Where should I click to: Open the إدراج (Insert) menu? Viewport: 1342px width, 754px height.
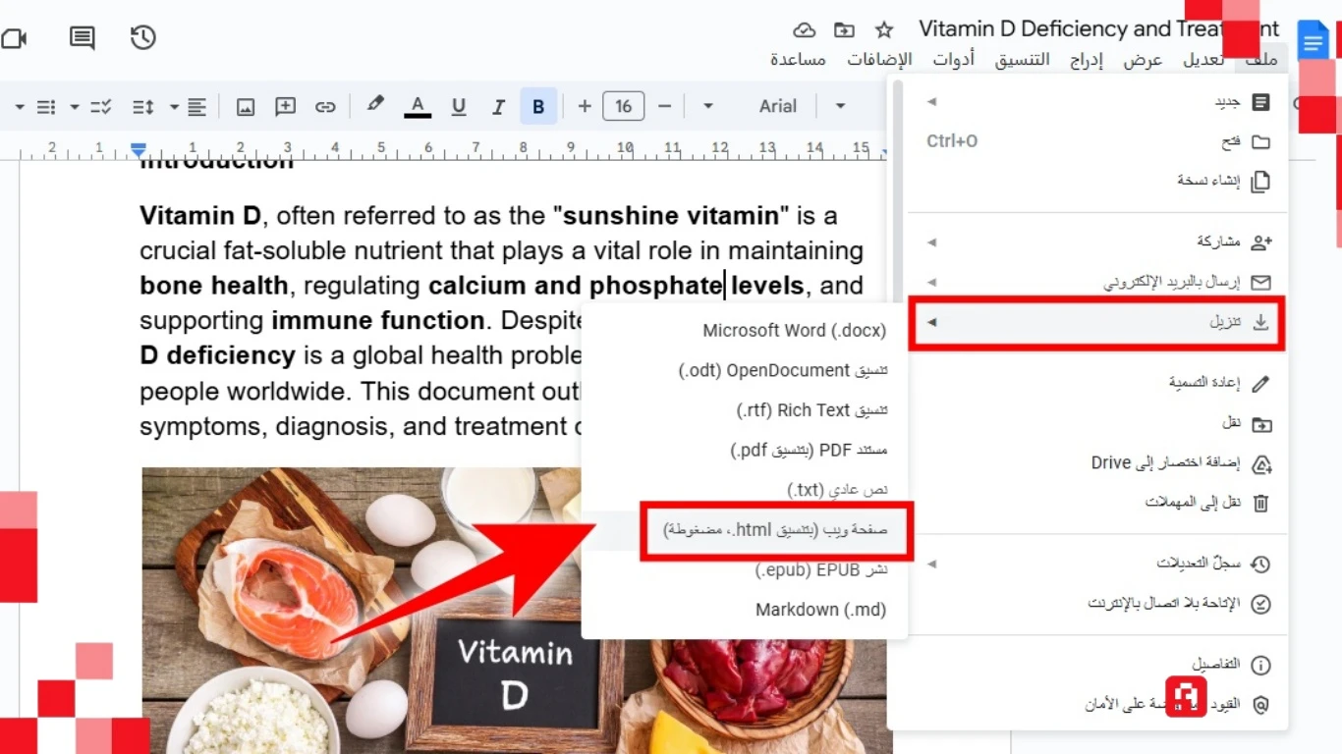point(1086,60)
